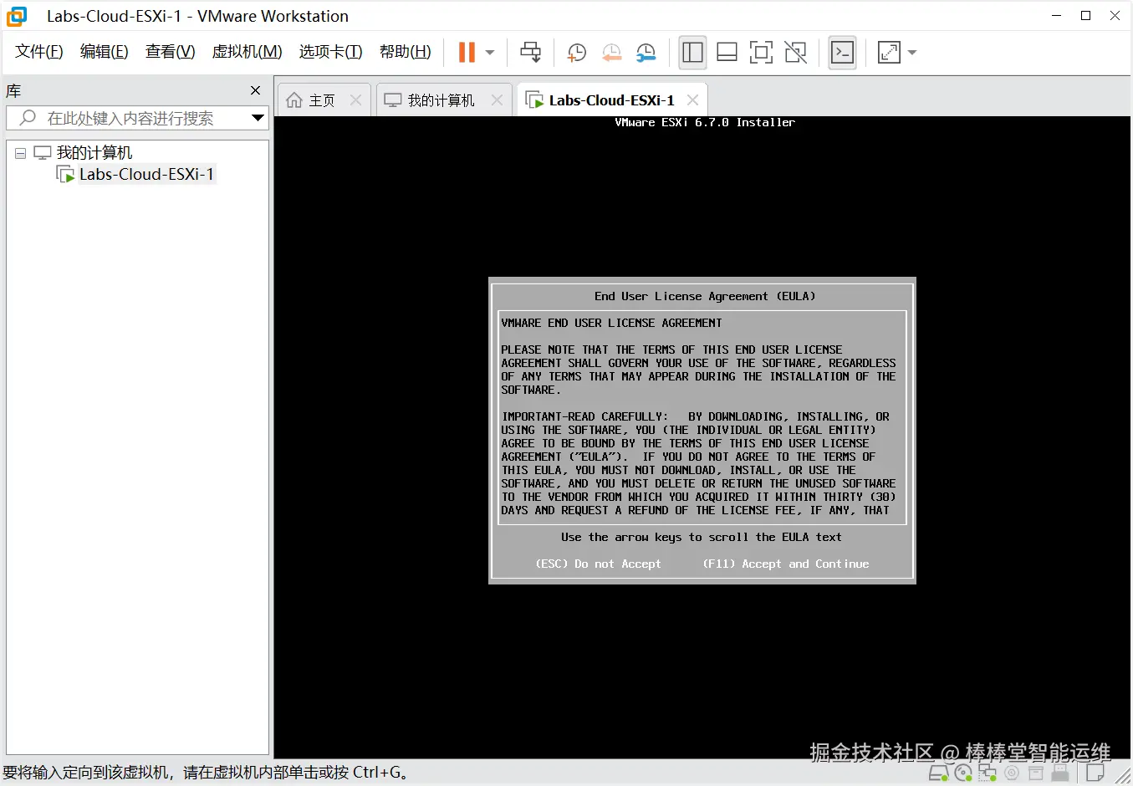The image size is (1133, 786).
Task: Click the library search input field
Action: coord(135,118)
